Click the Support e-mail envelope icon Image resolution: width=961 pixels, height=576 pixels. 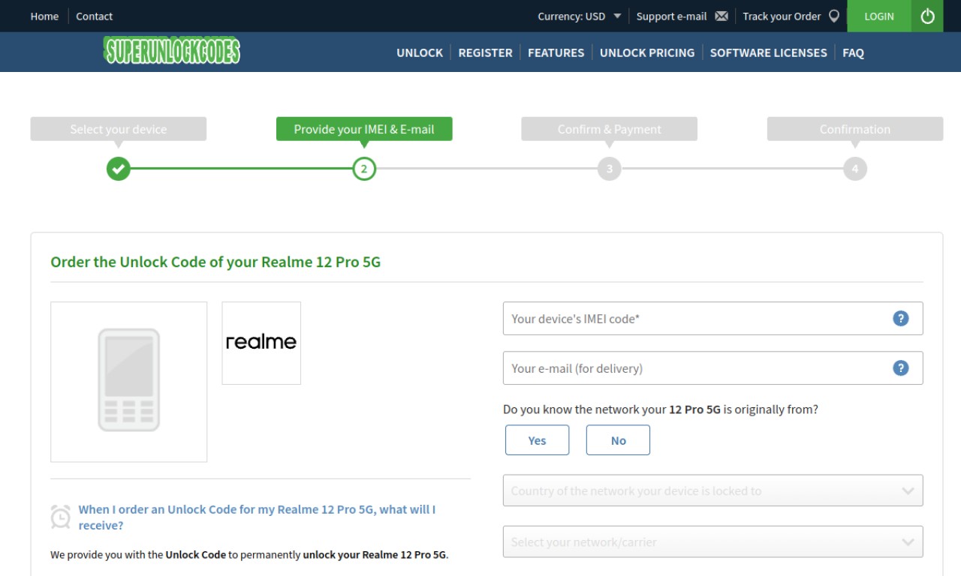[722, 16]
